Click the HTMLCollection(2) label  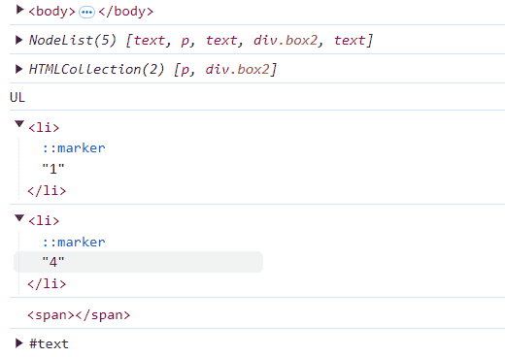(96, 69)
